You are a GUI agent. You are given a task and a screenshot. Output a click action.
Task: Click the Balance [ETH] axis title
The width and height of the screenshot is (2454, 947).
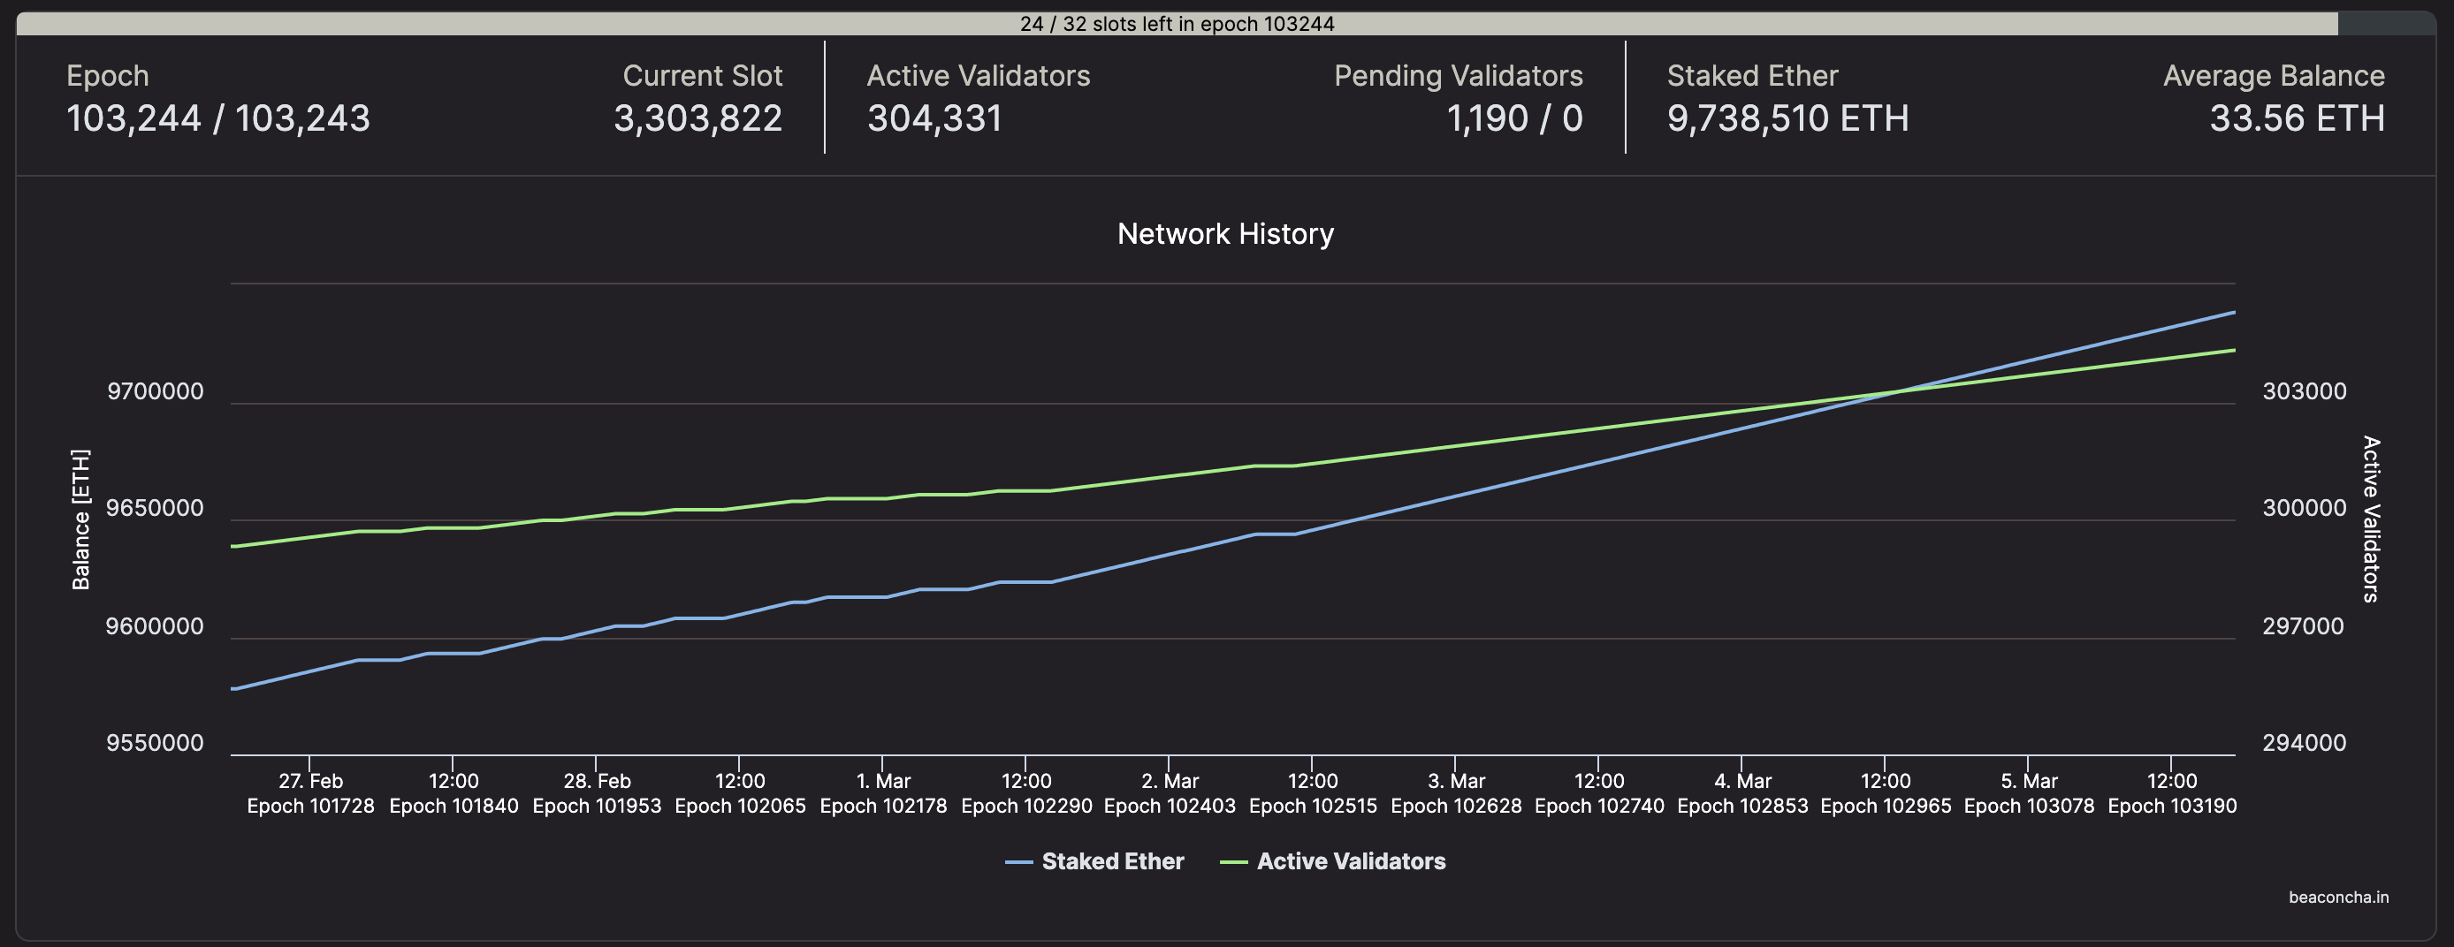tap(81, 519)
